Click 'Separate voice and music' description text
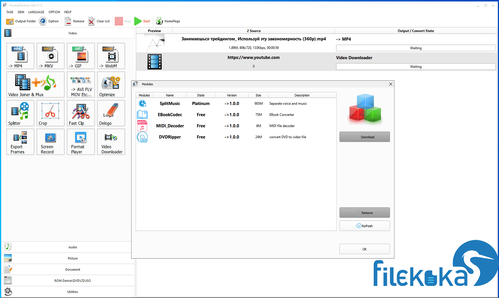Viewport: 499px width, 298px height. (288, 104)
